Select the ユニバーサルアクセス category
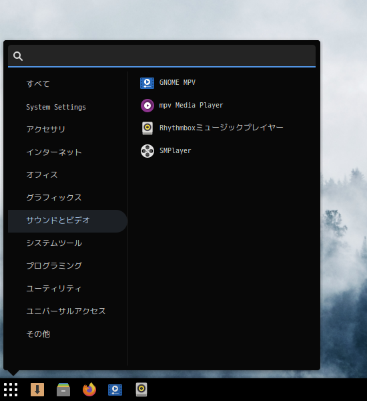This screenshot has height=401, width=367. (66, 311)
